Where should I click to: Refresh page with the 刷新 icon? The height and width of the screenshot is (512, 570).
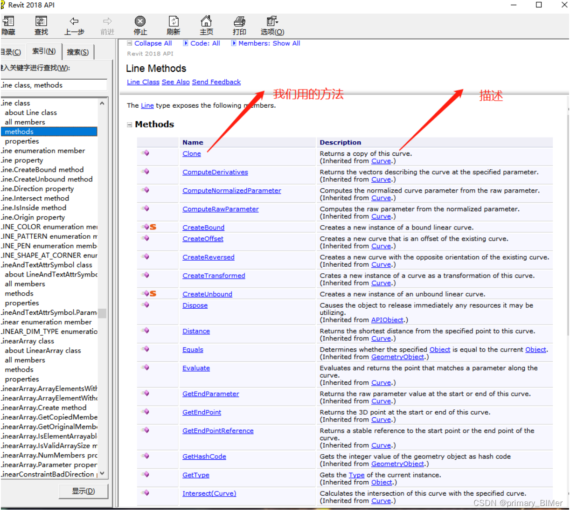(x=174, y=21)
